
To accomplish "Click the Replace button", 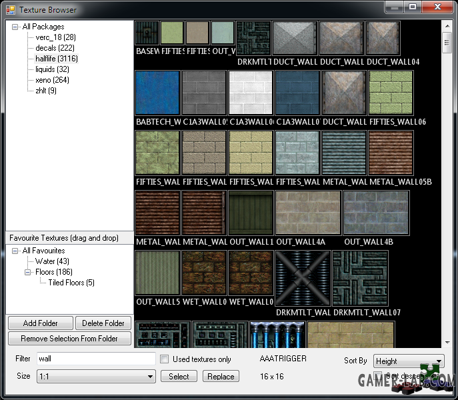I will 221,376.
